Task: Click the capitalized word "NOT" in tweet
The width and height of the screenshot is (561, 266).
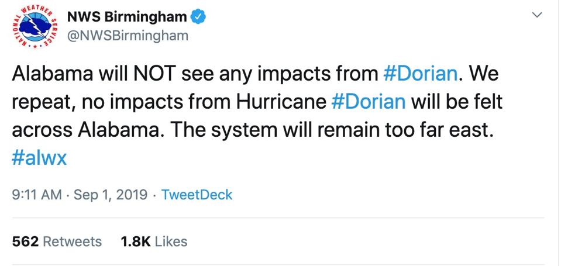Action: [159, 75]
